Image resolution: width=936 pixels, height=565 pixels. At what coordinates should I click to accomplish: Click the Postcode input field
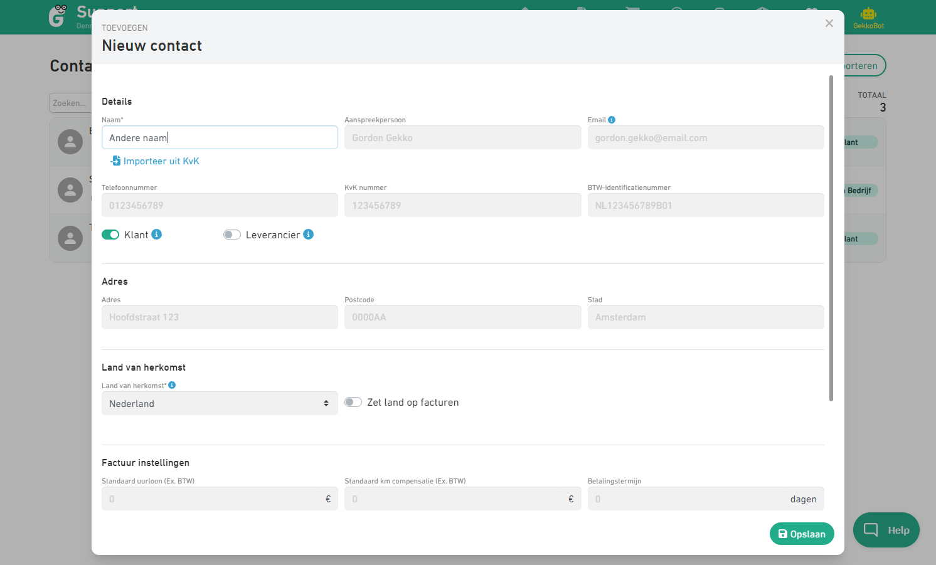(463, 317)
